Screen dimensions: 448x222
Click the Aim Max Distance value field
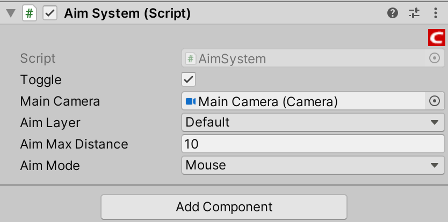pos(313,144)
